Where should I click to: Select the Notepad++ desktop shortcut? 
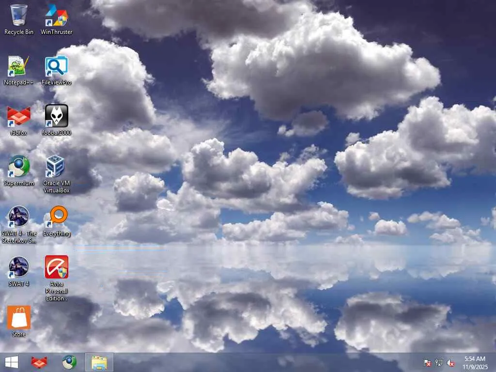pyautogui.click(x=19, y=70)
